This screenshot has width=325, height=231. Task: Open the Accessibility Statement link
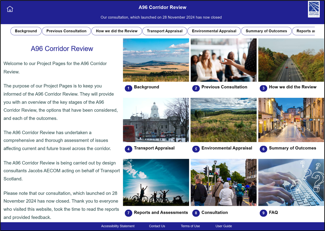tap(118, 226)
